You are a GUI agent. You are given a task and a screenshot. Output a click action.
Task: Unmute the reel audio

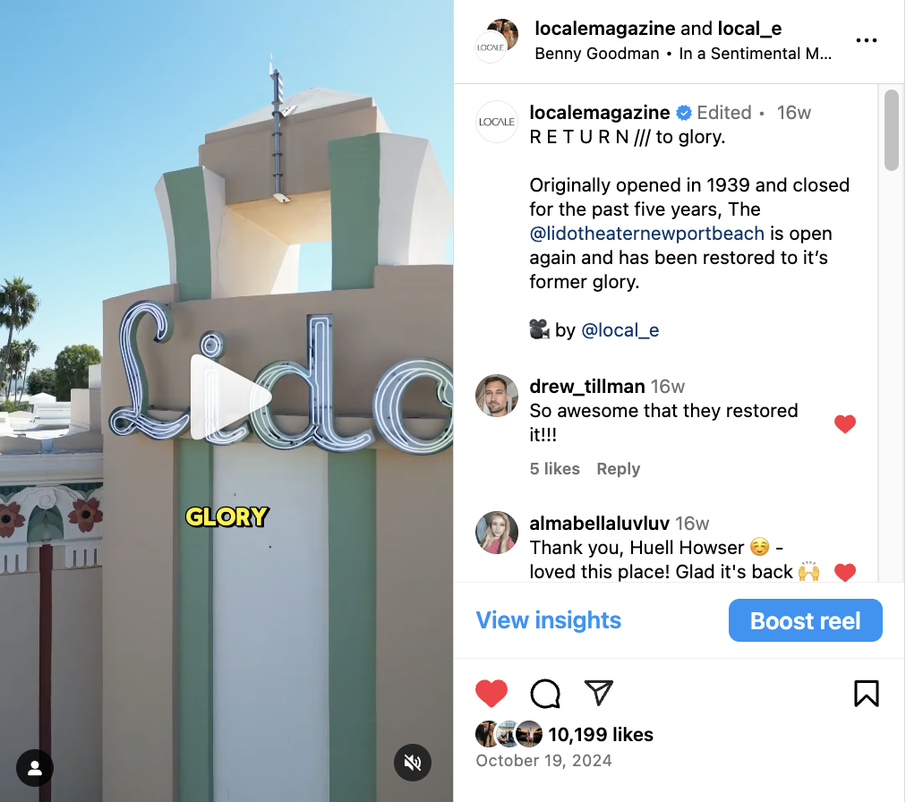tap(413, 763)
